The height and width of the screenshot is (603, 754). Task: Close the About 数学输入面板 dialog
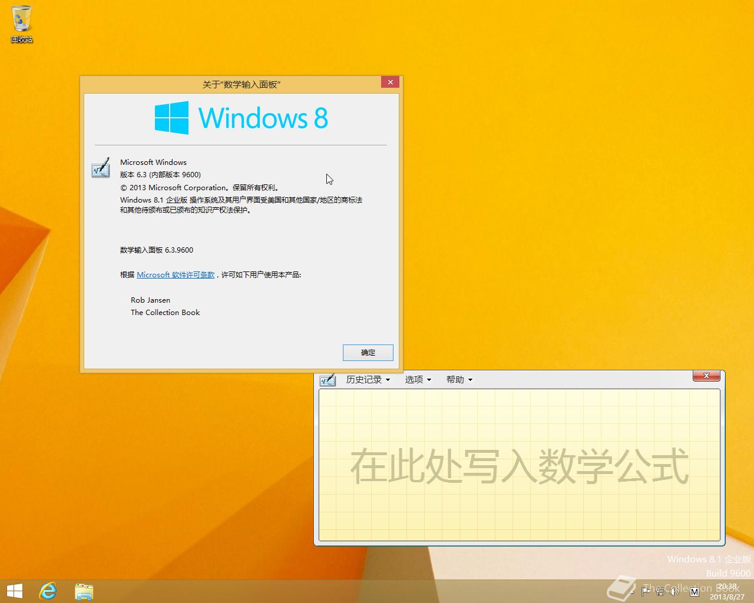click(x=390, y=82)
